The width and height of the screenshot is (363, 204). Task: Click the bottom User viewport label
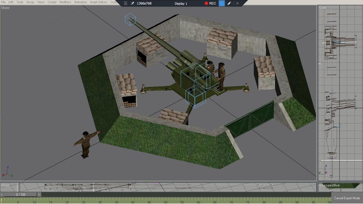(x=5, y=185)
